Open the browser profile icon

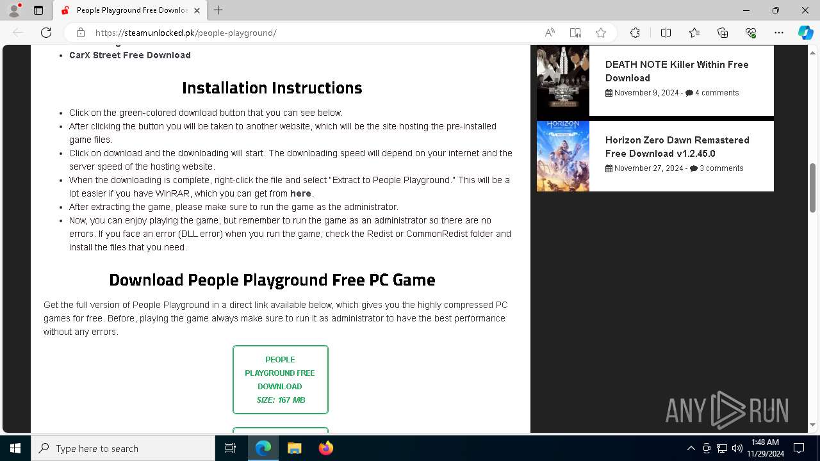pos(14,10)
